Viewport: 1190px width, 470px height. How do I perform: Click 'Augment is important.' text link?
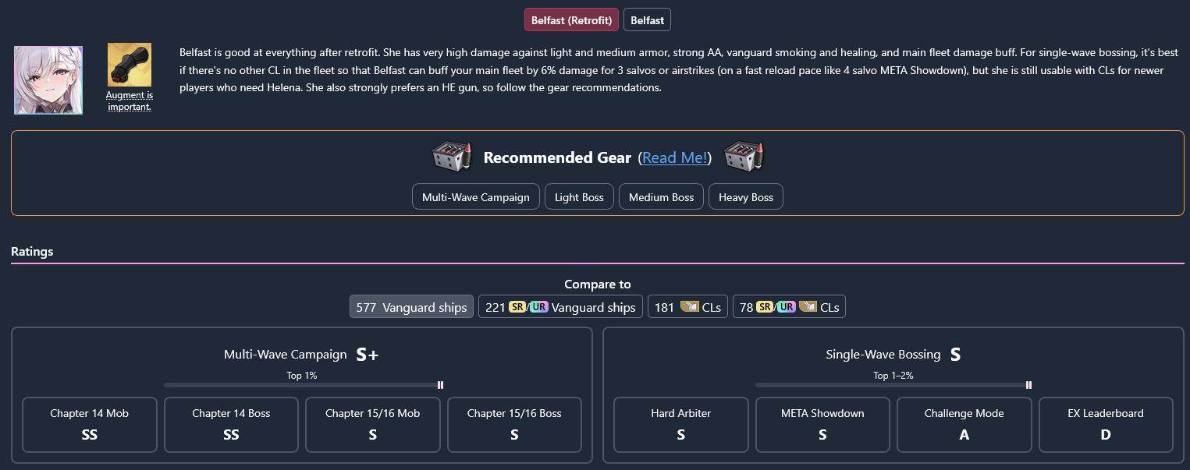130,101
